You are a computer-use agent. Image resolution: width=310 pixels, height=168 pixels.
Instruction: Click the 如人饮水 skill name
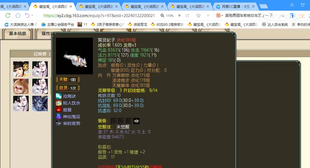click(72, 103)
